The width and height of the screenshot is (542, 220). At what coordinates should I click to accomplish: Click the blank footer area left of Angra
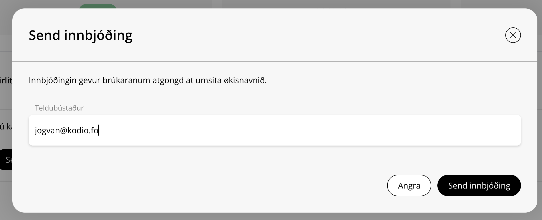pos(205,185)
